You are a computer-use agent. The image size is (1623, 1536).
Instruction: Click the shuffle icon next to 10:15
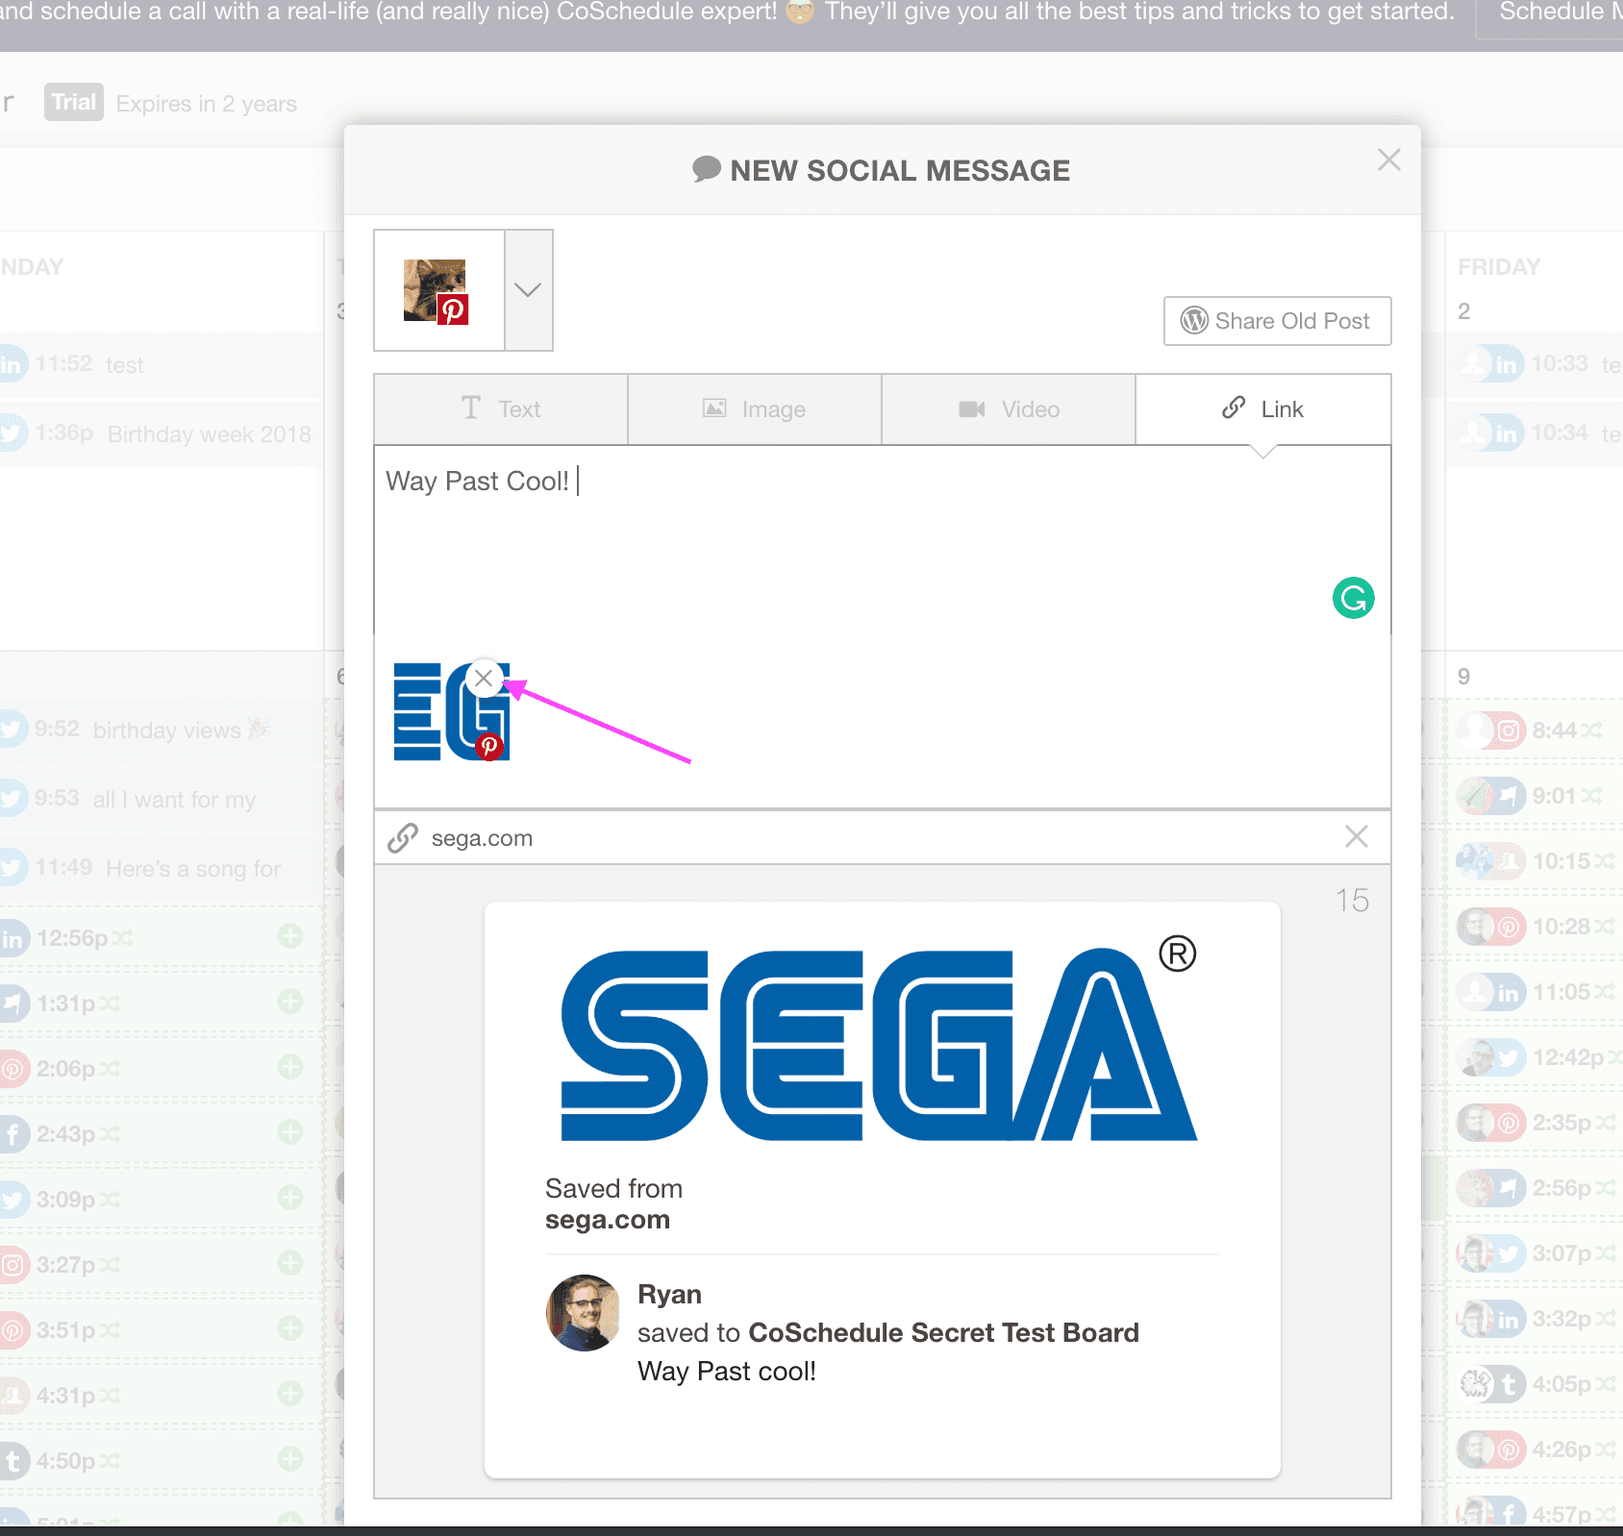click(1604, 861)
